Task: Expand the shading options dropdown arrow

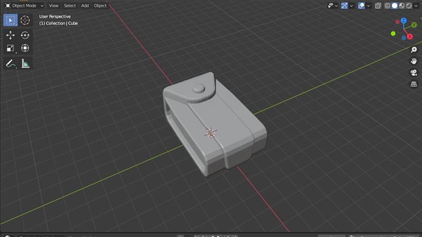Action: (416, 6)
